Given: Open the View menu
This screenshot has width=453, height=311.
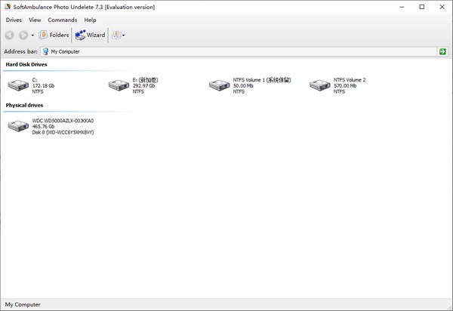Looking at the screenshot, I should tap(35, 20).
